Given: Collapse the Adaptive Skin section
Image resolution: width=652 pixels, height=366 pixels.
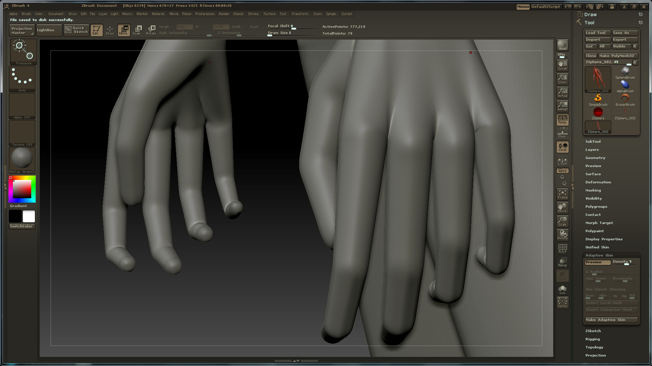Looking at the screenshot, I should [x=599, y=256].
